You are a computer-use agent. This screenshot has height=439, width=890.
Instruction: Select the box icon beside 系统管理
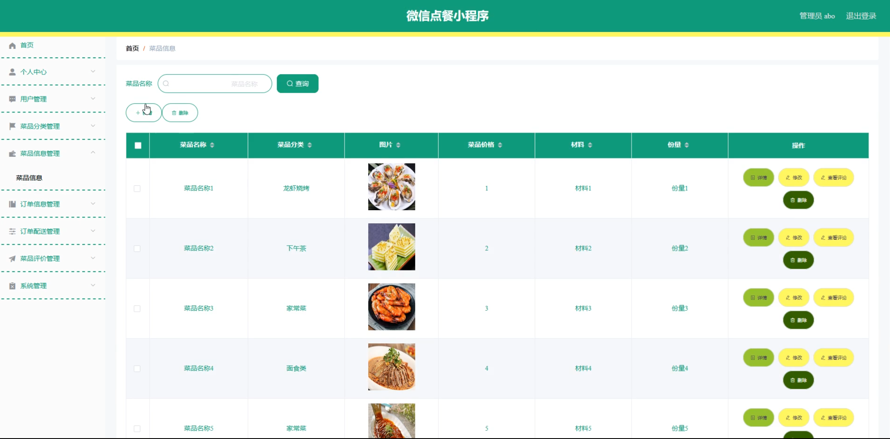[x=11, y=286]
